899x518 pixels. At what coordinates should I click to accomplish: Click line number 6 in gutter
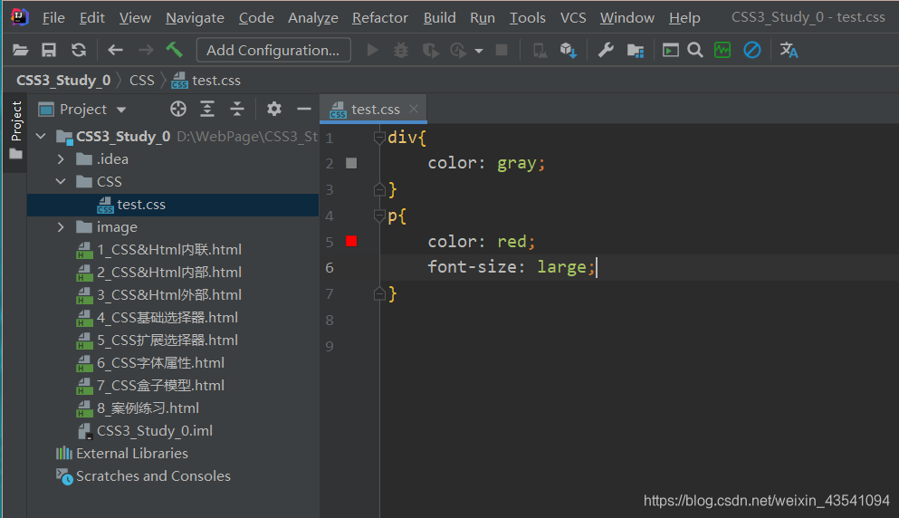click(x=330, y=268)
